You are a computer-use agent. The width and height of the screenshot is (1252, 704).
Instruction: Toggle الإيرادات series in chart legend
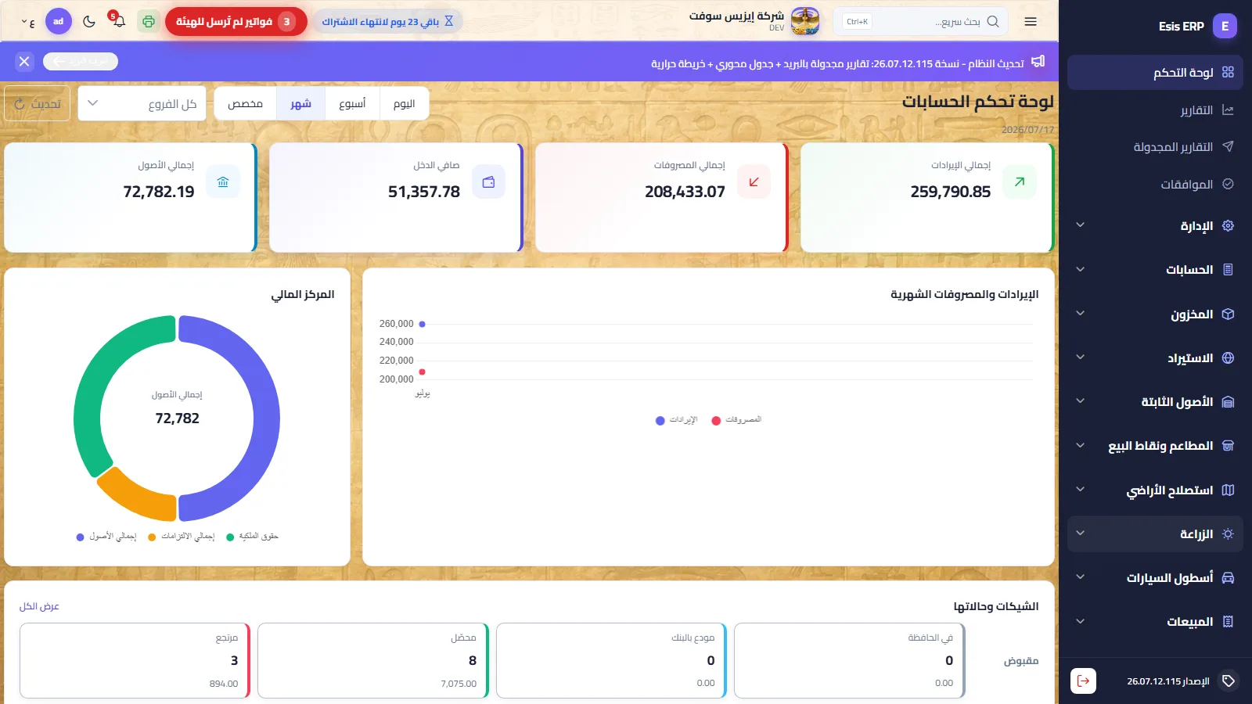[x=677, y=420]
